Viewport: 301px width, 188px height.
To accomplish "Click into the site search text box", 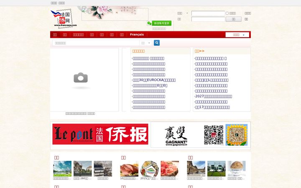I will (96, 43).
